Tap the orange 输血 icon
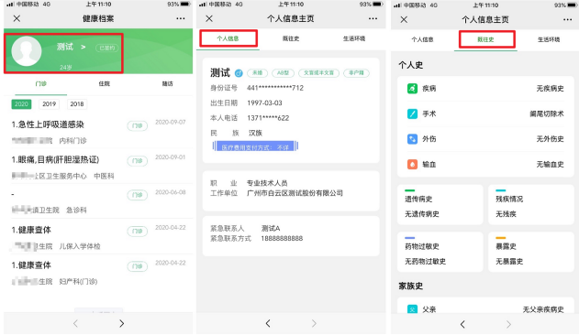 point(412,165)
